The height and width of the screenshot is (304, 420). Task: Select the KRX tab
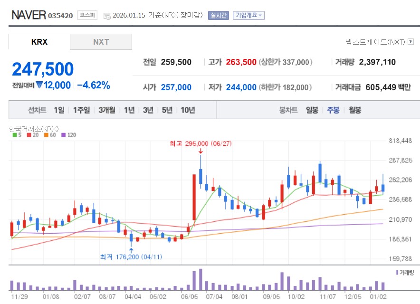point(39,42)
